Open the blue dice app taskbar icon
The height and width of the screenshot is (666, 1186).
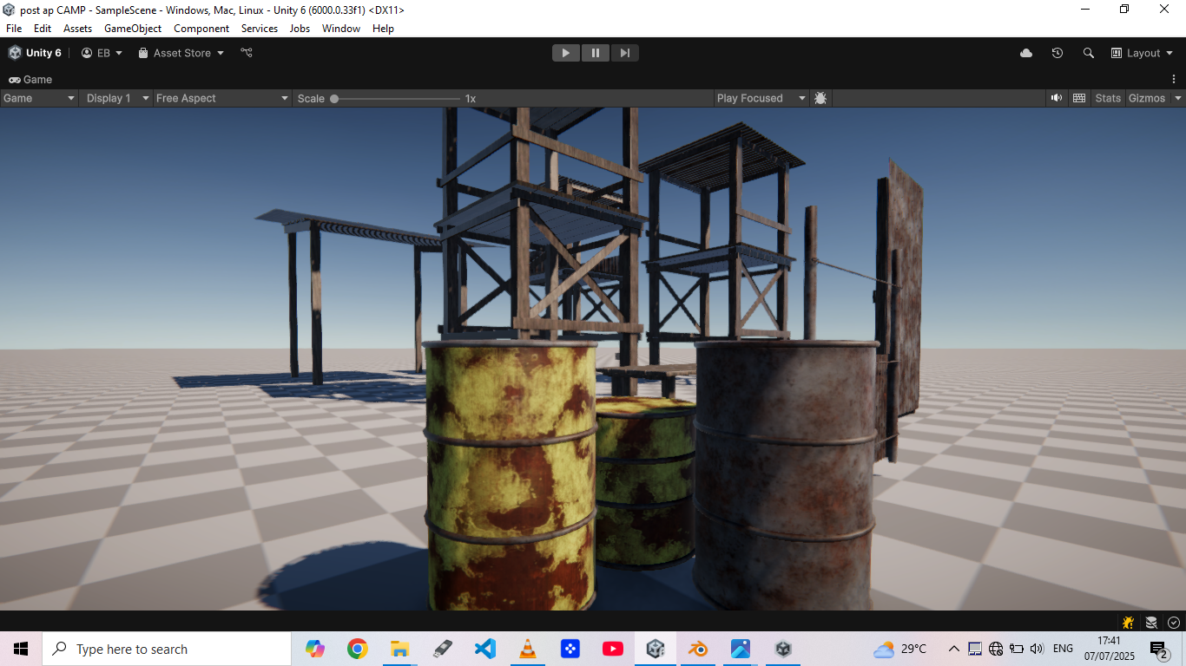570,649
